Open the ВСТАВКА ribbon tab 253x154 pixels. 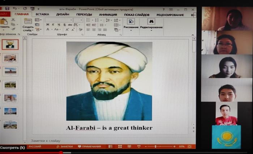42,14
